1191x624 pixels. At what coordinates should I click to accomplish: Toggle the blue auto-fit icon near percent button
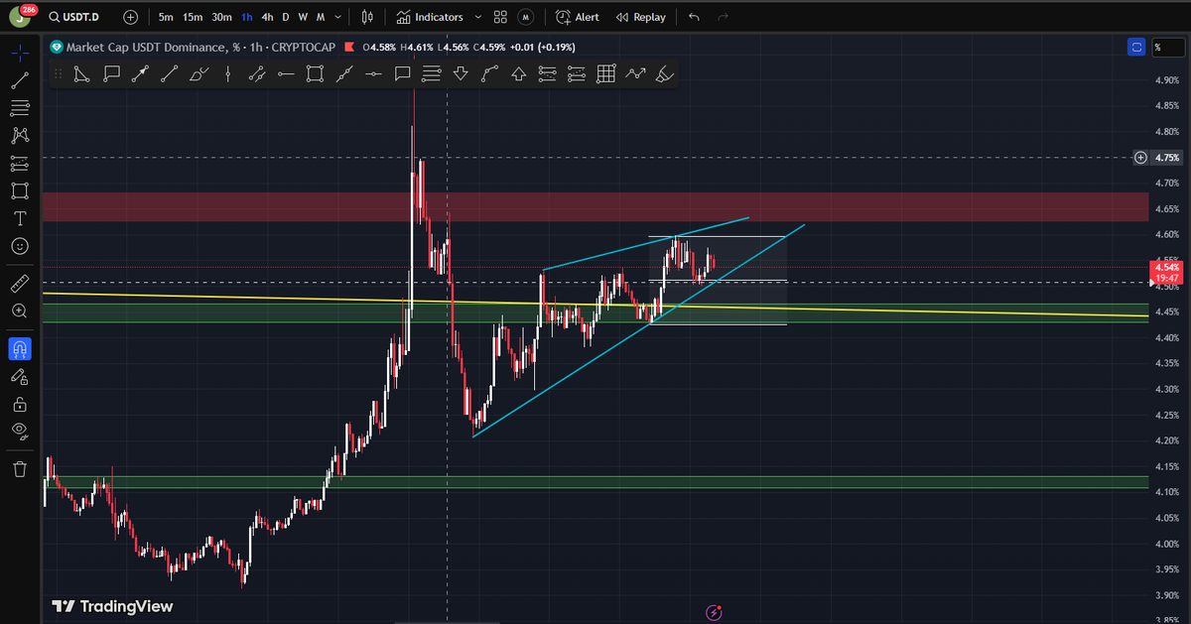[x=1136, y=47]
